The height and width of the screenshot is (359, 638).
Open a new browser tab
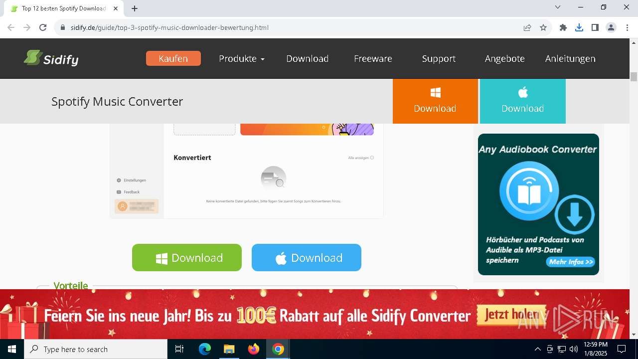tap(135, 8)
